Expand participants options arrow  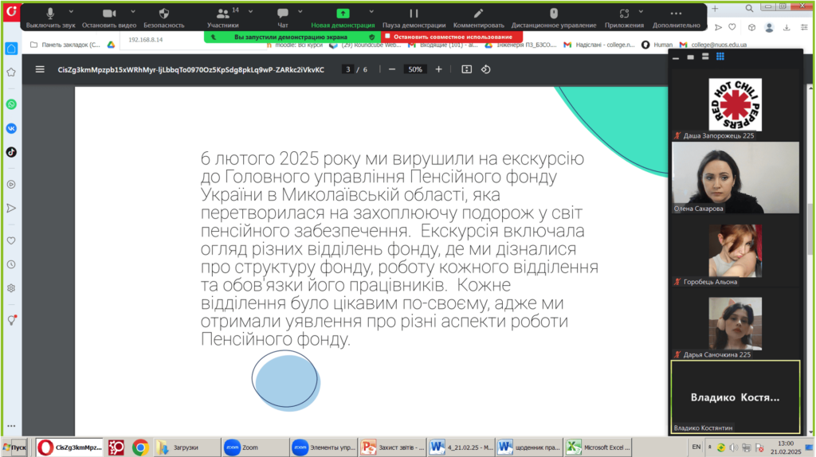(250, 11)
